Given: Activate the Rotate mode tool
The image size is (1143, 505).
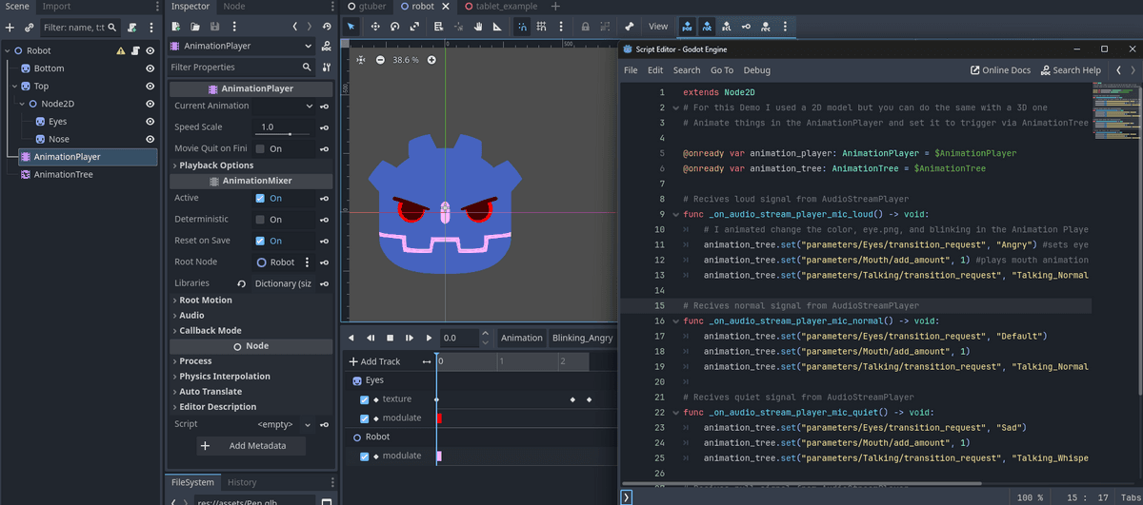Looking at the screenshot, I should [x=394, y=27].
